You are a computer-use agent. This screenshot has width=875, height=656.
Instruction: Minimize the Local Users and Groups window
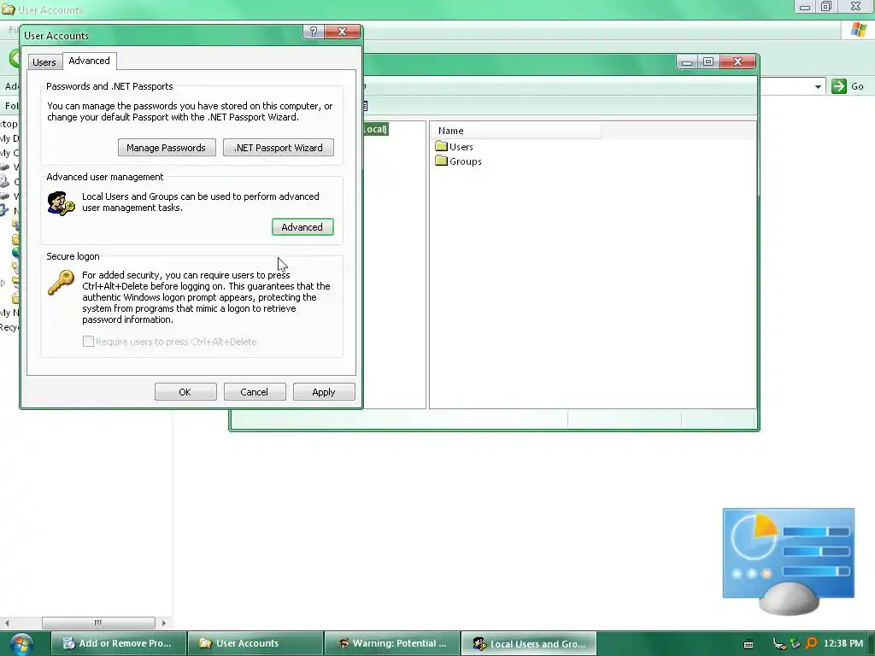pos(687,61)
